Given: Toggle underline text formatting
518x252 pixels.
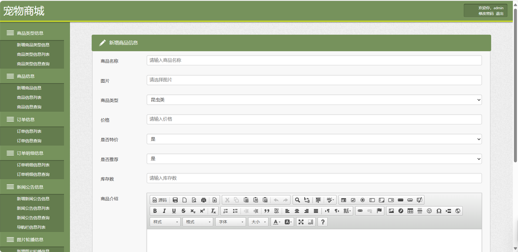Looking at the screenshot, I should pyautogui.click(x=174, y=211).
